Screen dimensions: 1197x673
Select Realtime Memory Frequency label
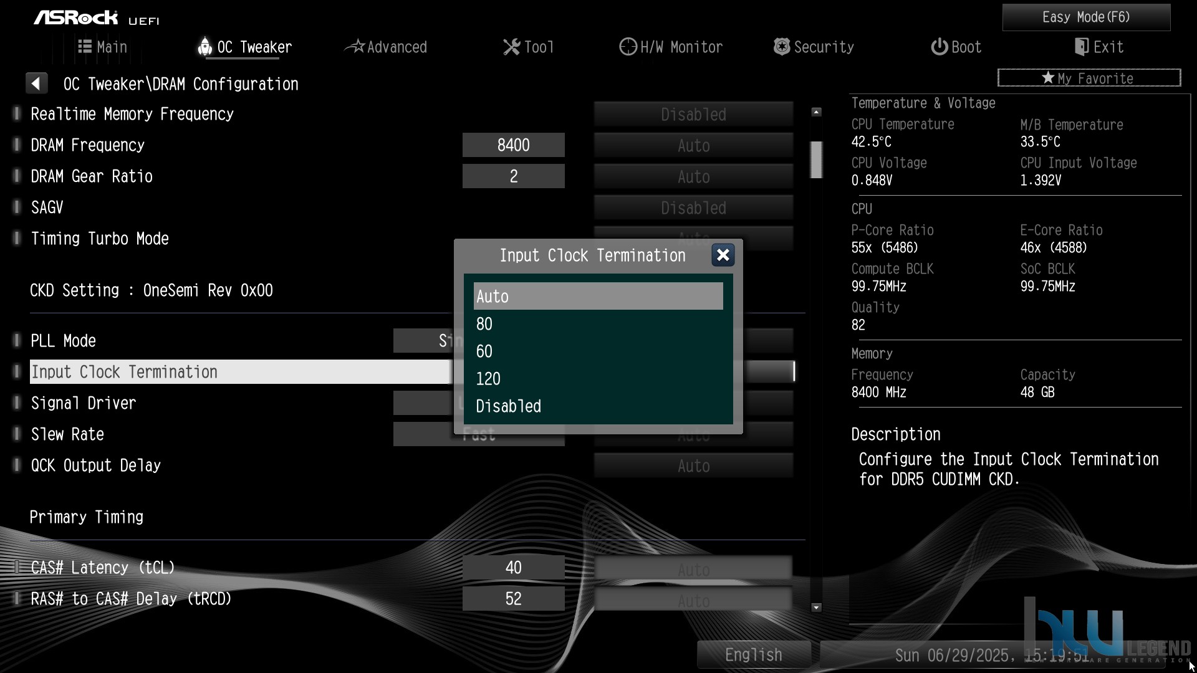132,114
